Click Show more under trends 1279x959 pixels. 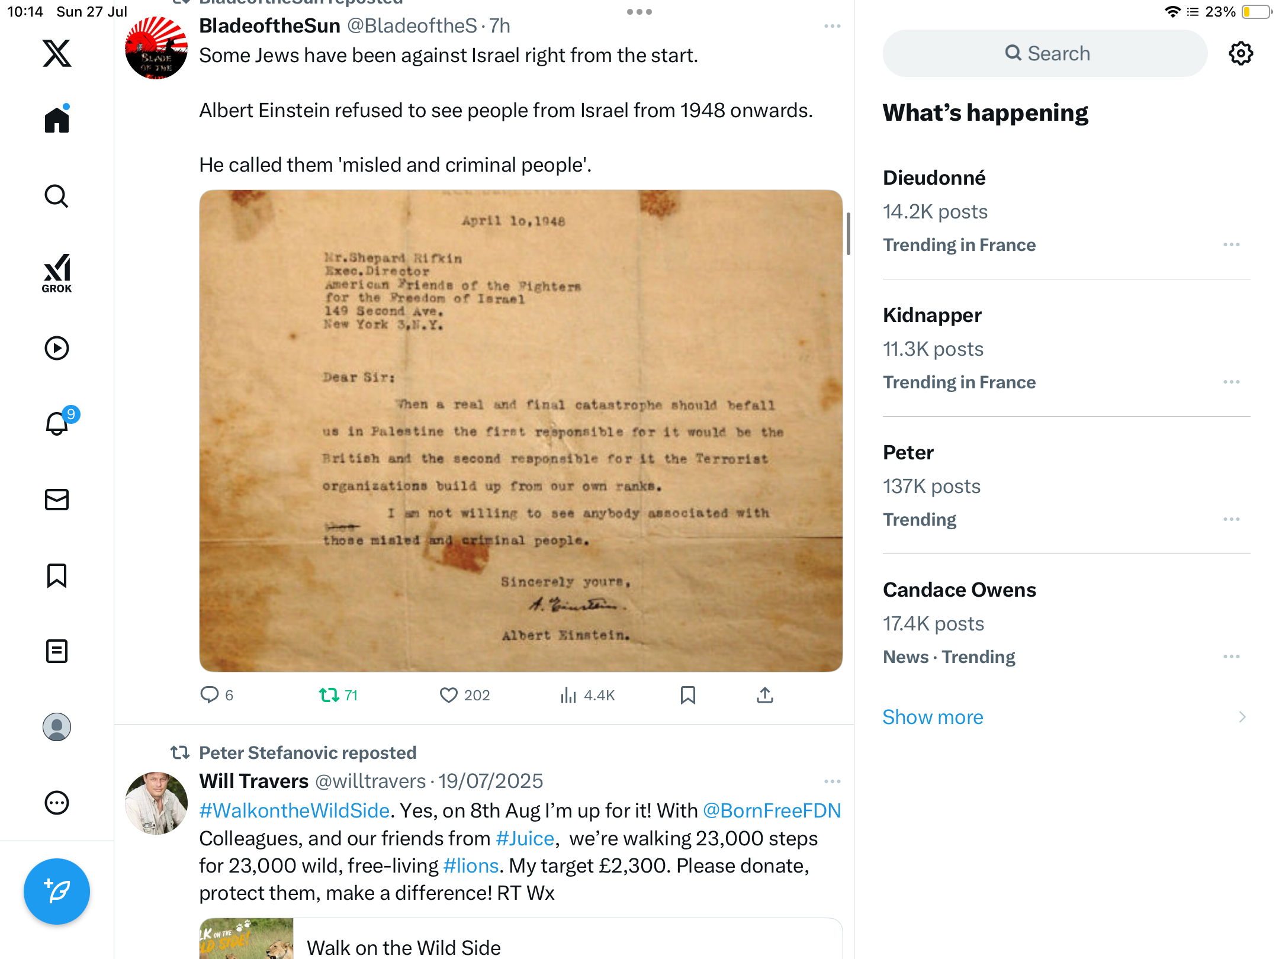tap(933, 717)
